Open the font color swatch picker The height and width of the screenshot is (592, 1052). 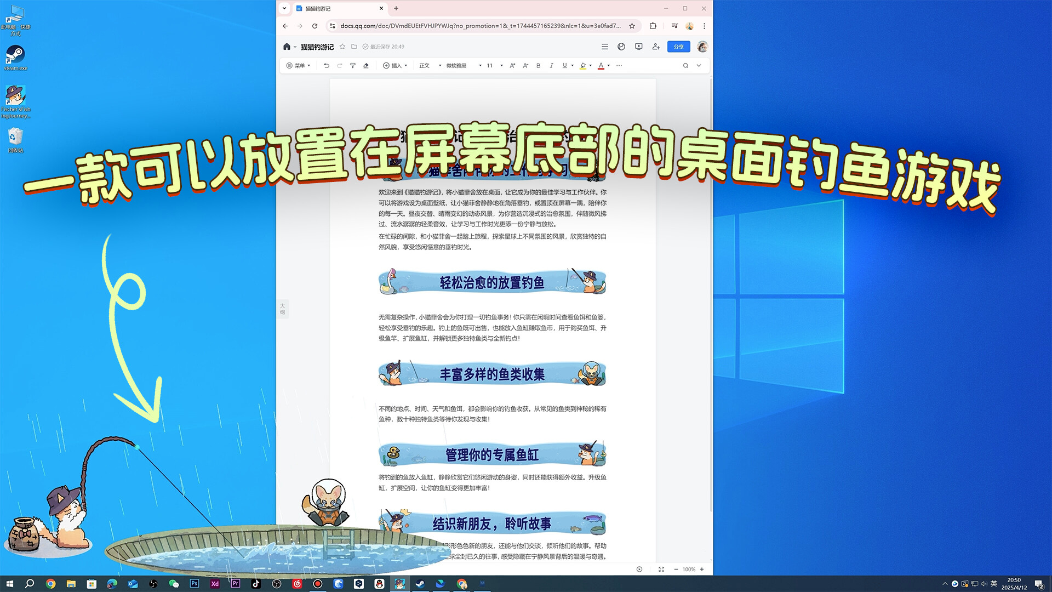point(601,65)
